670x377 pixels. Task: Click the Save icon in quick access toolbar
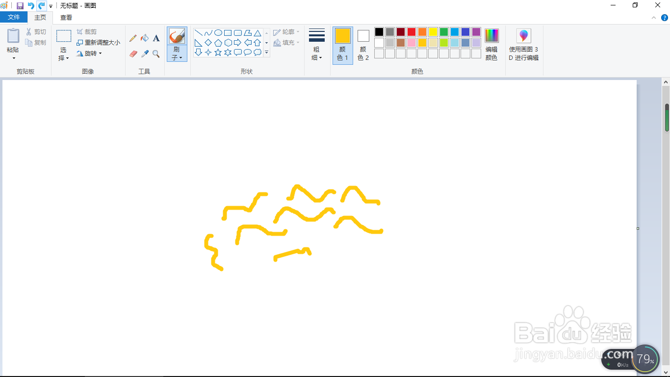20,6
